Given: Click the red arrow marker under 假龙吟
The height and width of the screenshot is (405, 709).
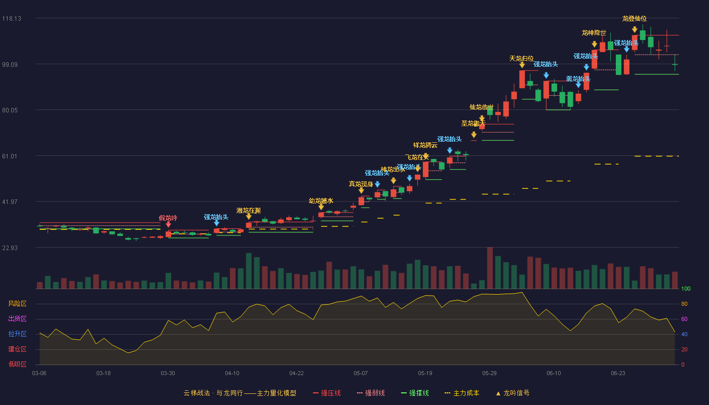Looking at the screenshot, I should 168,225.
